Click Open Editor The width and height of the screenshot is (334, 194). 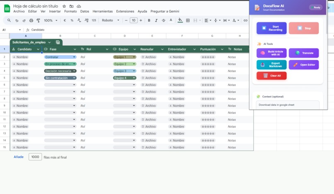(304, 65)
